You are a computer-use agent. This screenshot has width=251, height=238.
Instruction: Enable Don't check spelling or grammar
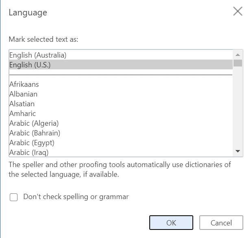14,197
